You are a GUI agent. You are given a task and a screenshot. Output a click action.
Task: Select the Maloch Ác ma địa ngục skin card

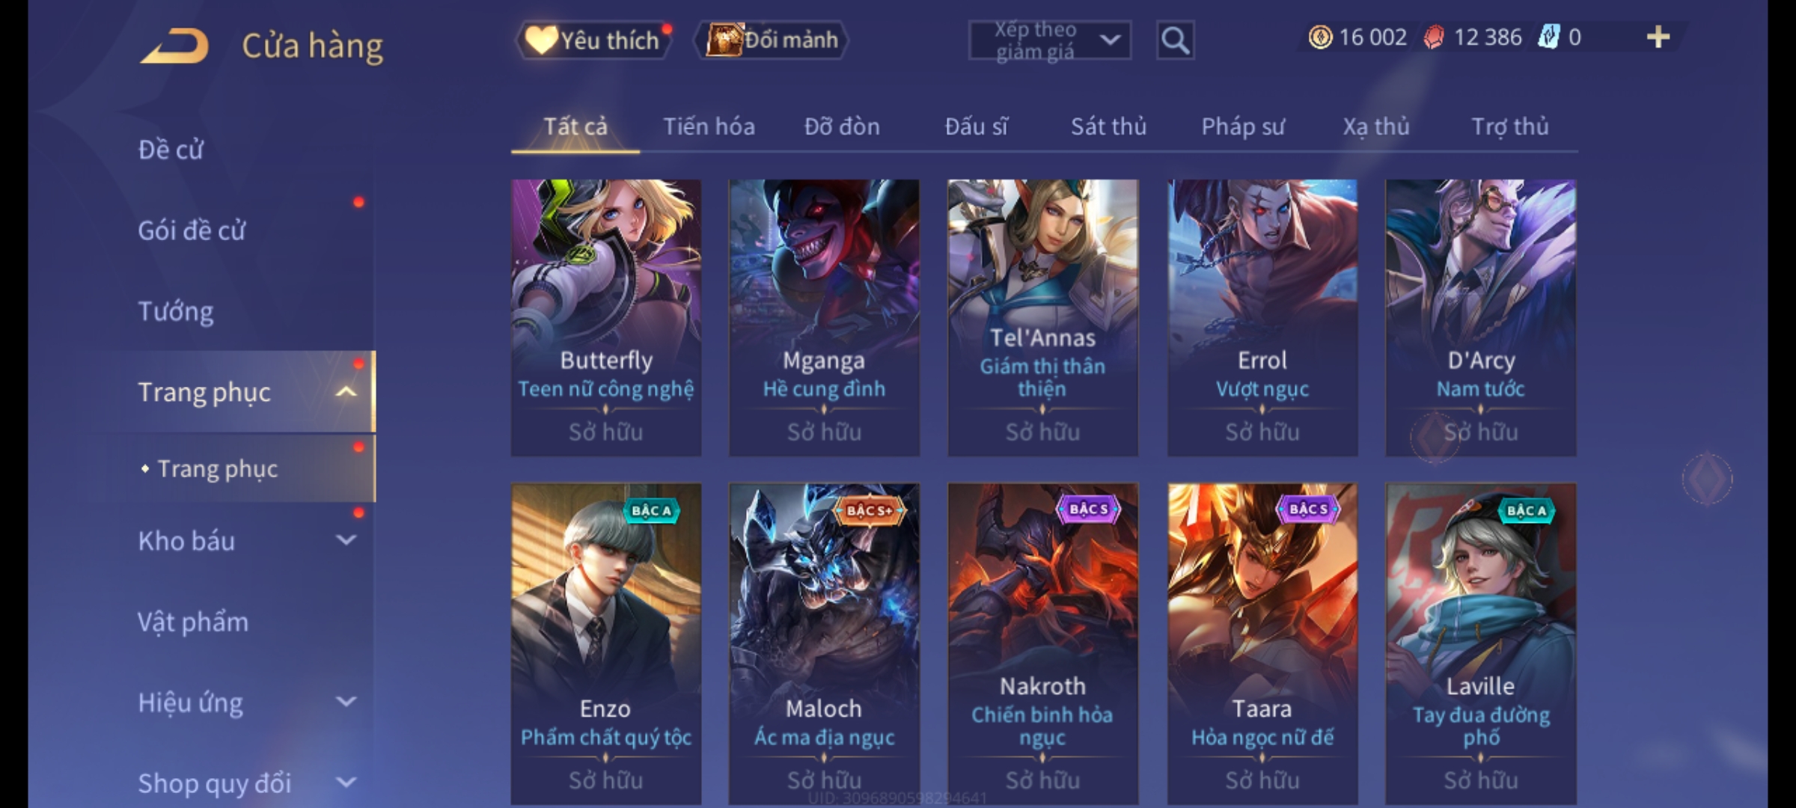click(824, 643)
